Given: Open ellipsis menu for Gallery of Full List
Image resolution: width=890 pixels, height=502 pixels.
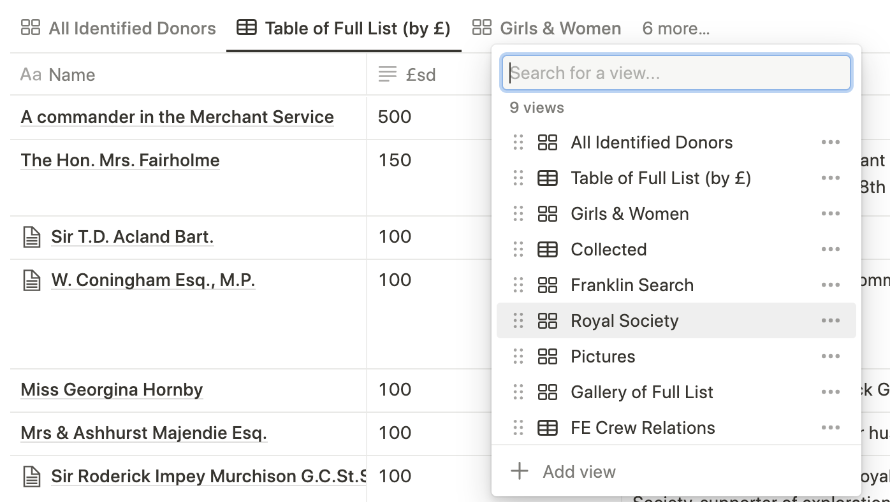Looking at the screenshot, I should coord(830,392).
